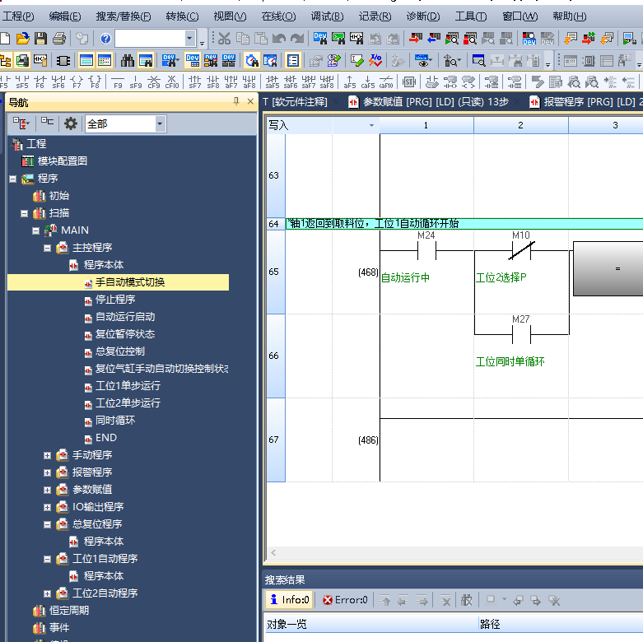643x642 pixels.
Task: Click the Write to PLC icon
Action: pyautogui.click(x=415, y=39)
